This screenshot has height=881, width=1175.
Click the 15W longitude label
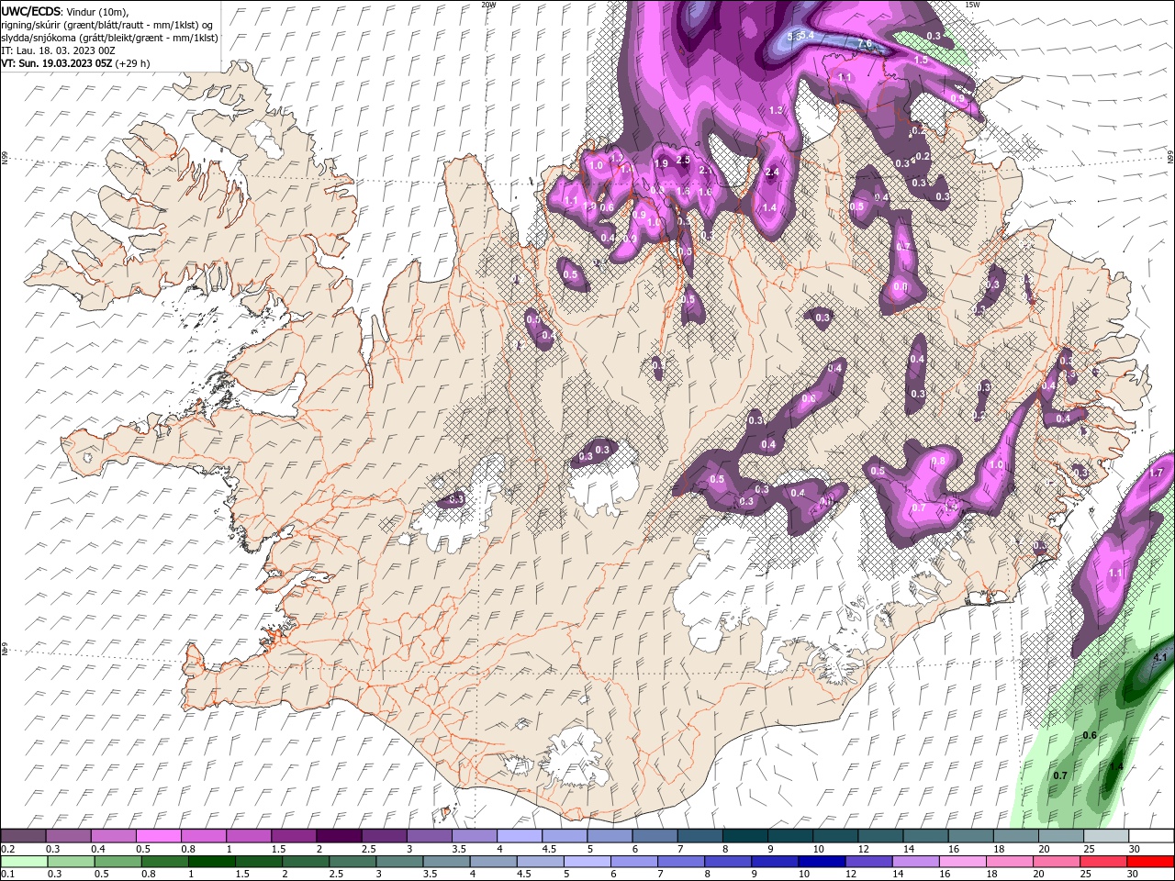(973, 5)
